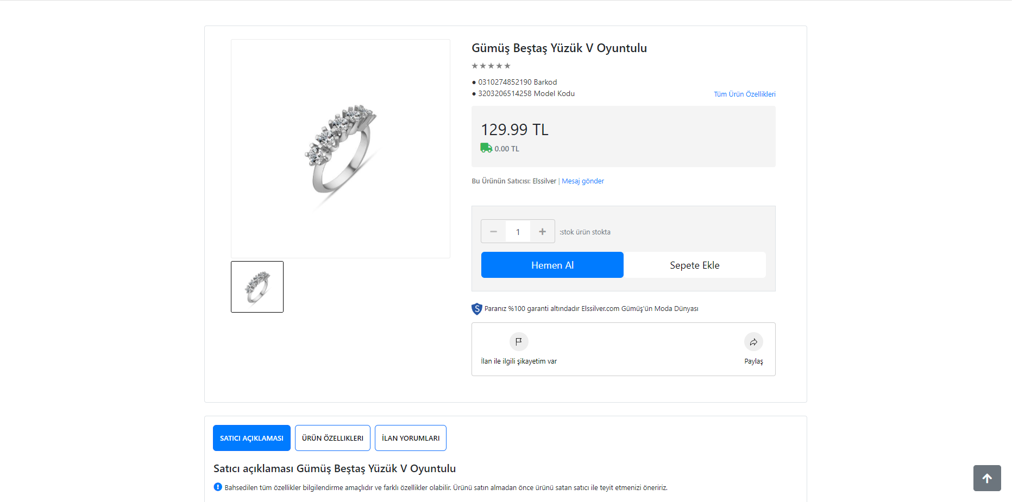This screenshot has height=502, width=1012.
Task: Decrease quantity with the minus button
Action: coord(493,232)
